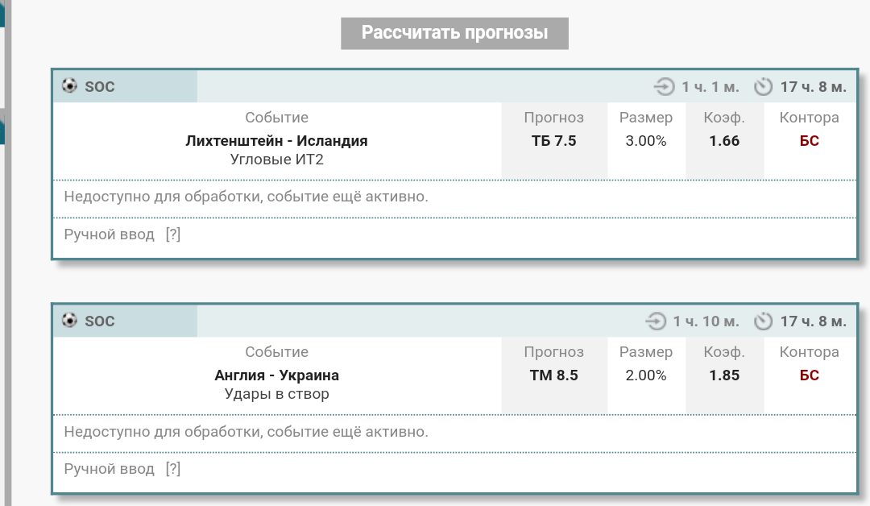Screen dimensions: 870x506
Task: Open [?] help in Англия - Украина card
Action: pyautogui.click(x=172, y=469)
